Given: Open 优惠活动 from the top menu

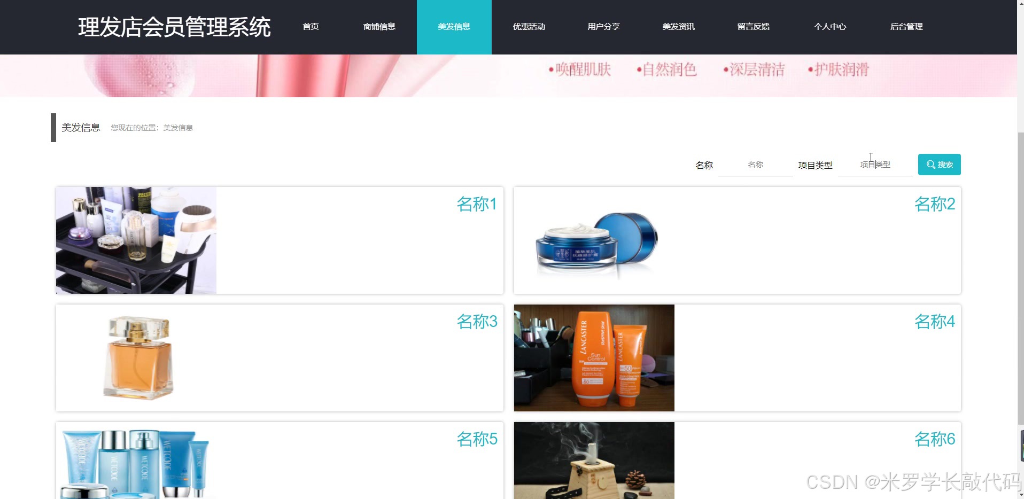Looking at the screenshot, I should tap(529, 27).
